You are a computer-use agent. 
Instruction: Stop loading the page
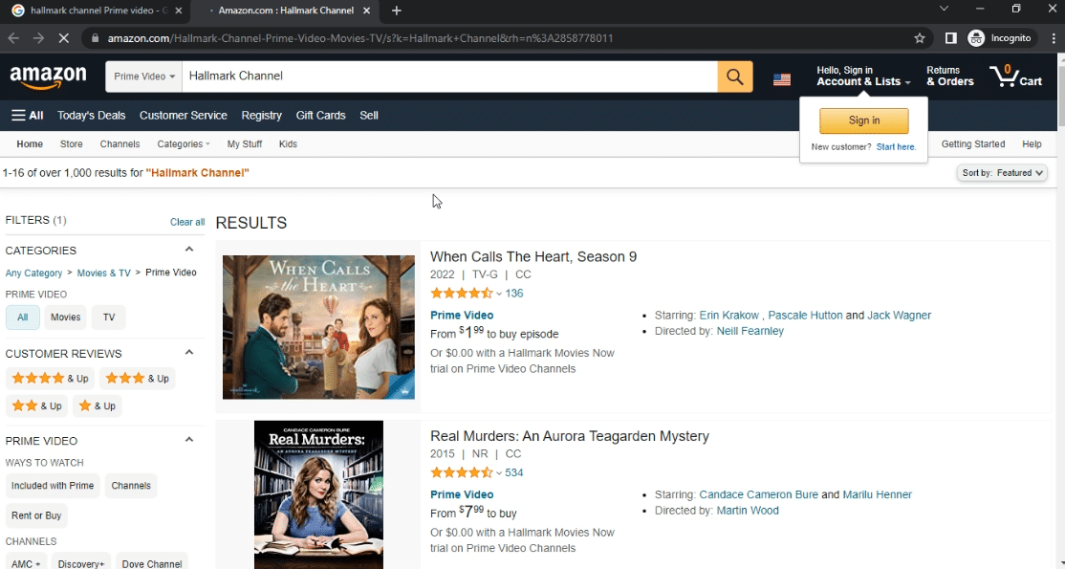point(63,38)
